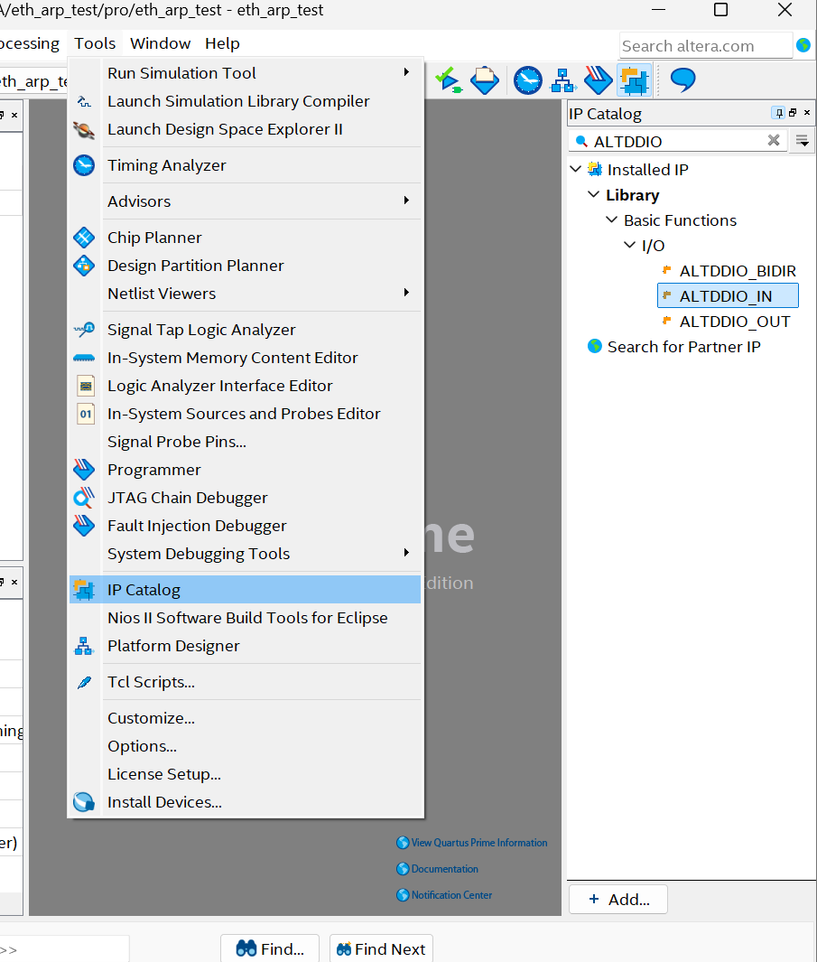Select IP Catalog in Tools menu

[x=246, y=590]
